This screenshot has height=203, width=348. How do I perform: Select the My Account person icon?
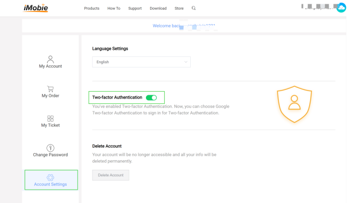(50, 59)
